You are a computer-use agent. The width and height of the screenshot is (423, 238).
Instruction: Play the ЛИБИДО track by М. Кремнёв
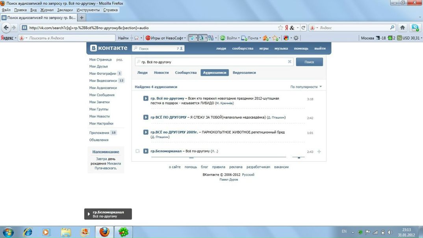146,99
